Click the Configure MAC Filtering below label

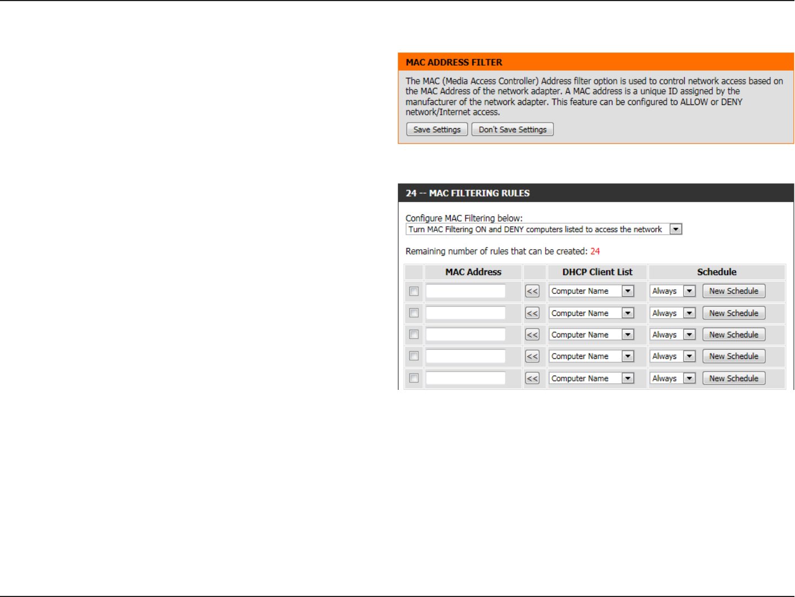pyautogui.click(x=464, y=218)
